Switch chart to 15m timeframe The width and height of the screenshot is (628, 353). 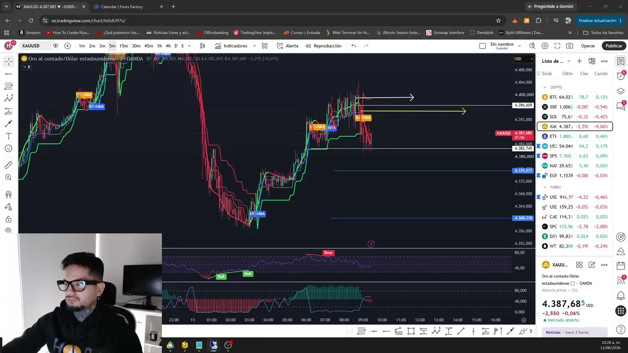pyautogui.click(x=124, y=46)
